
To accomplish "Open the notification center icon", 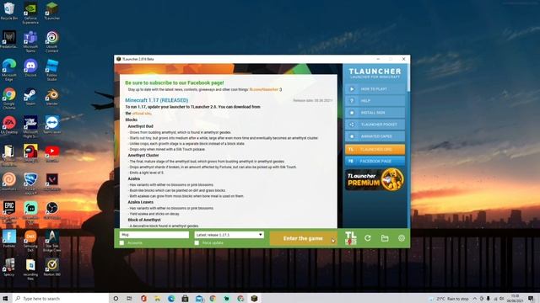I will [531, 299].
